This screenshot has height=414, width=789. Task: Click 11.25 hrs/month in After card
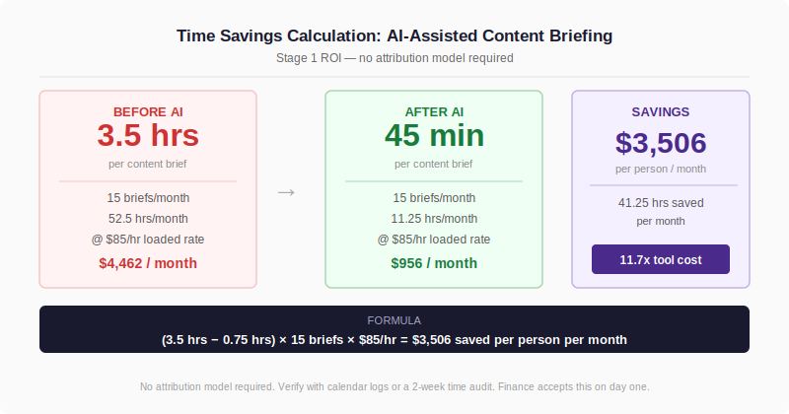[x=434, y=218]
